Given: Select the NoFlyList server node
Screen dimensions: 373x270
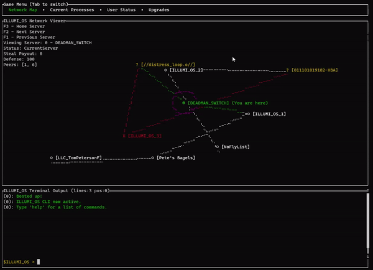Looking at the screenshot, I should coord(233,147).
